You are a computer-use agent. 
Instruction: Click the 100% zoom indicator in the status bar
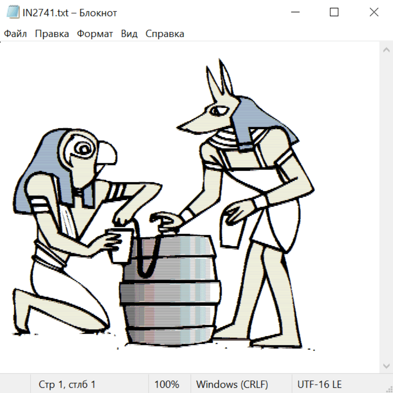[x=167, y=385]
